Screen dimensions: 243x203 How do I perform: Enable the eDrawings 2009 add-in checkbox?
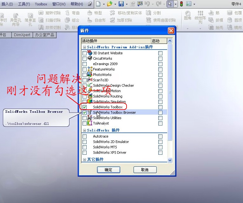click(x=84, y=64)
